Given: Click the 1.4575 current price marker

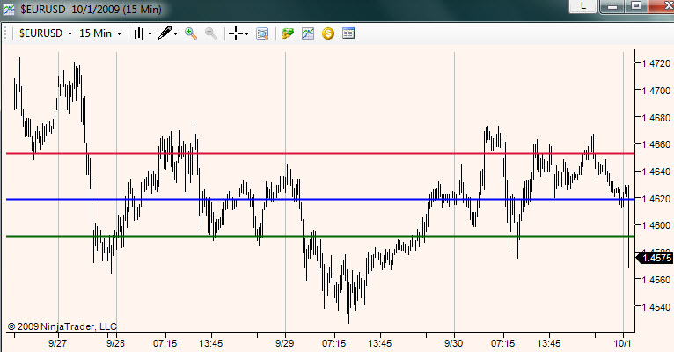Looking at the screenshot, I should pyautogui.click(x=655, y=258).
